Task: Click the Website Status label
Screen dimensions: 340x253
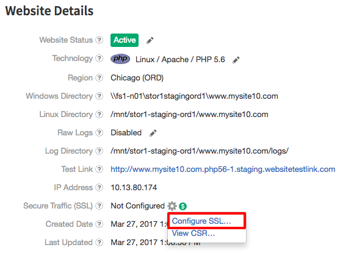Action: click(66, 40)
